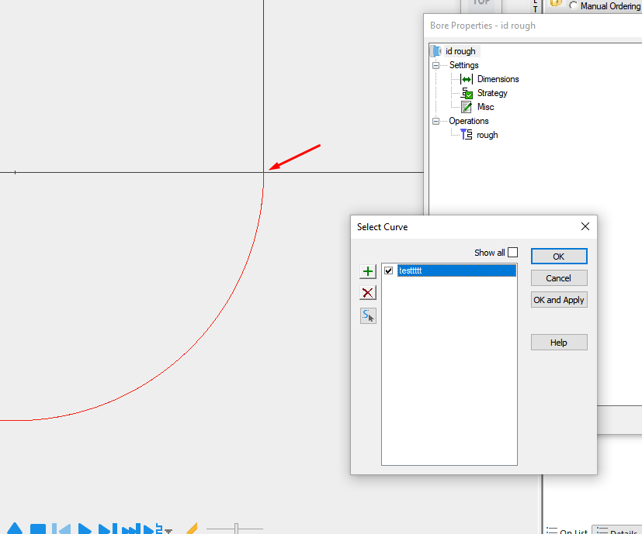Open the Strategy settings icon
The image size is (642, 534).
coord(467,92)
